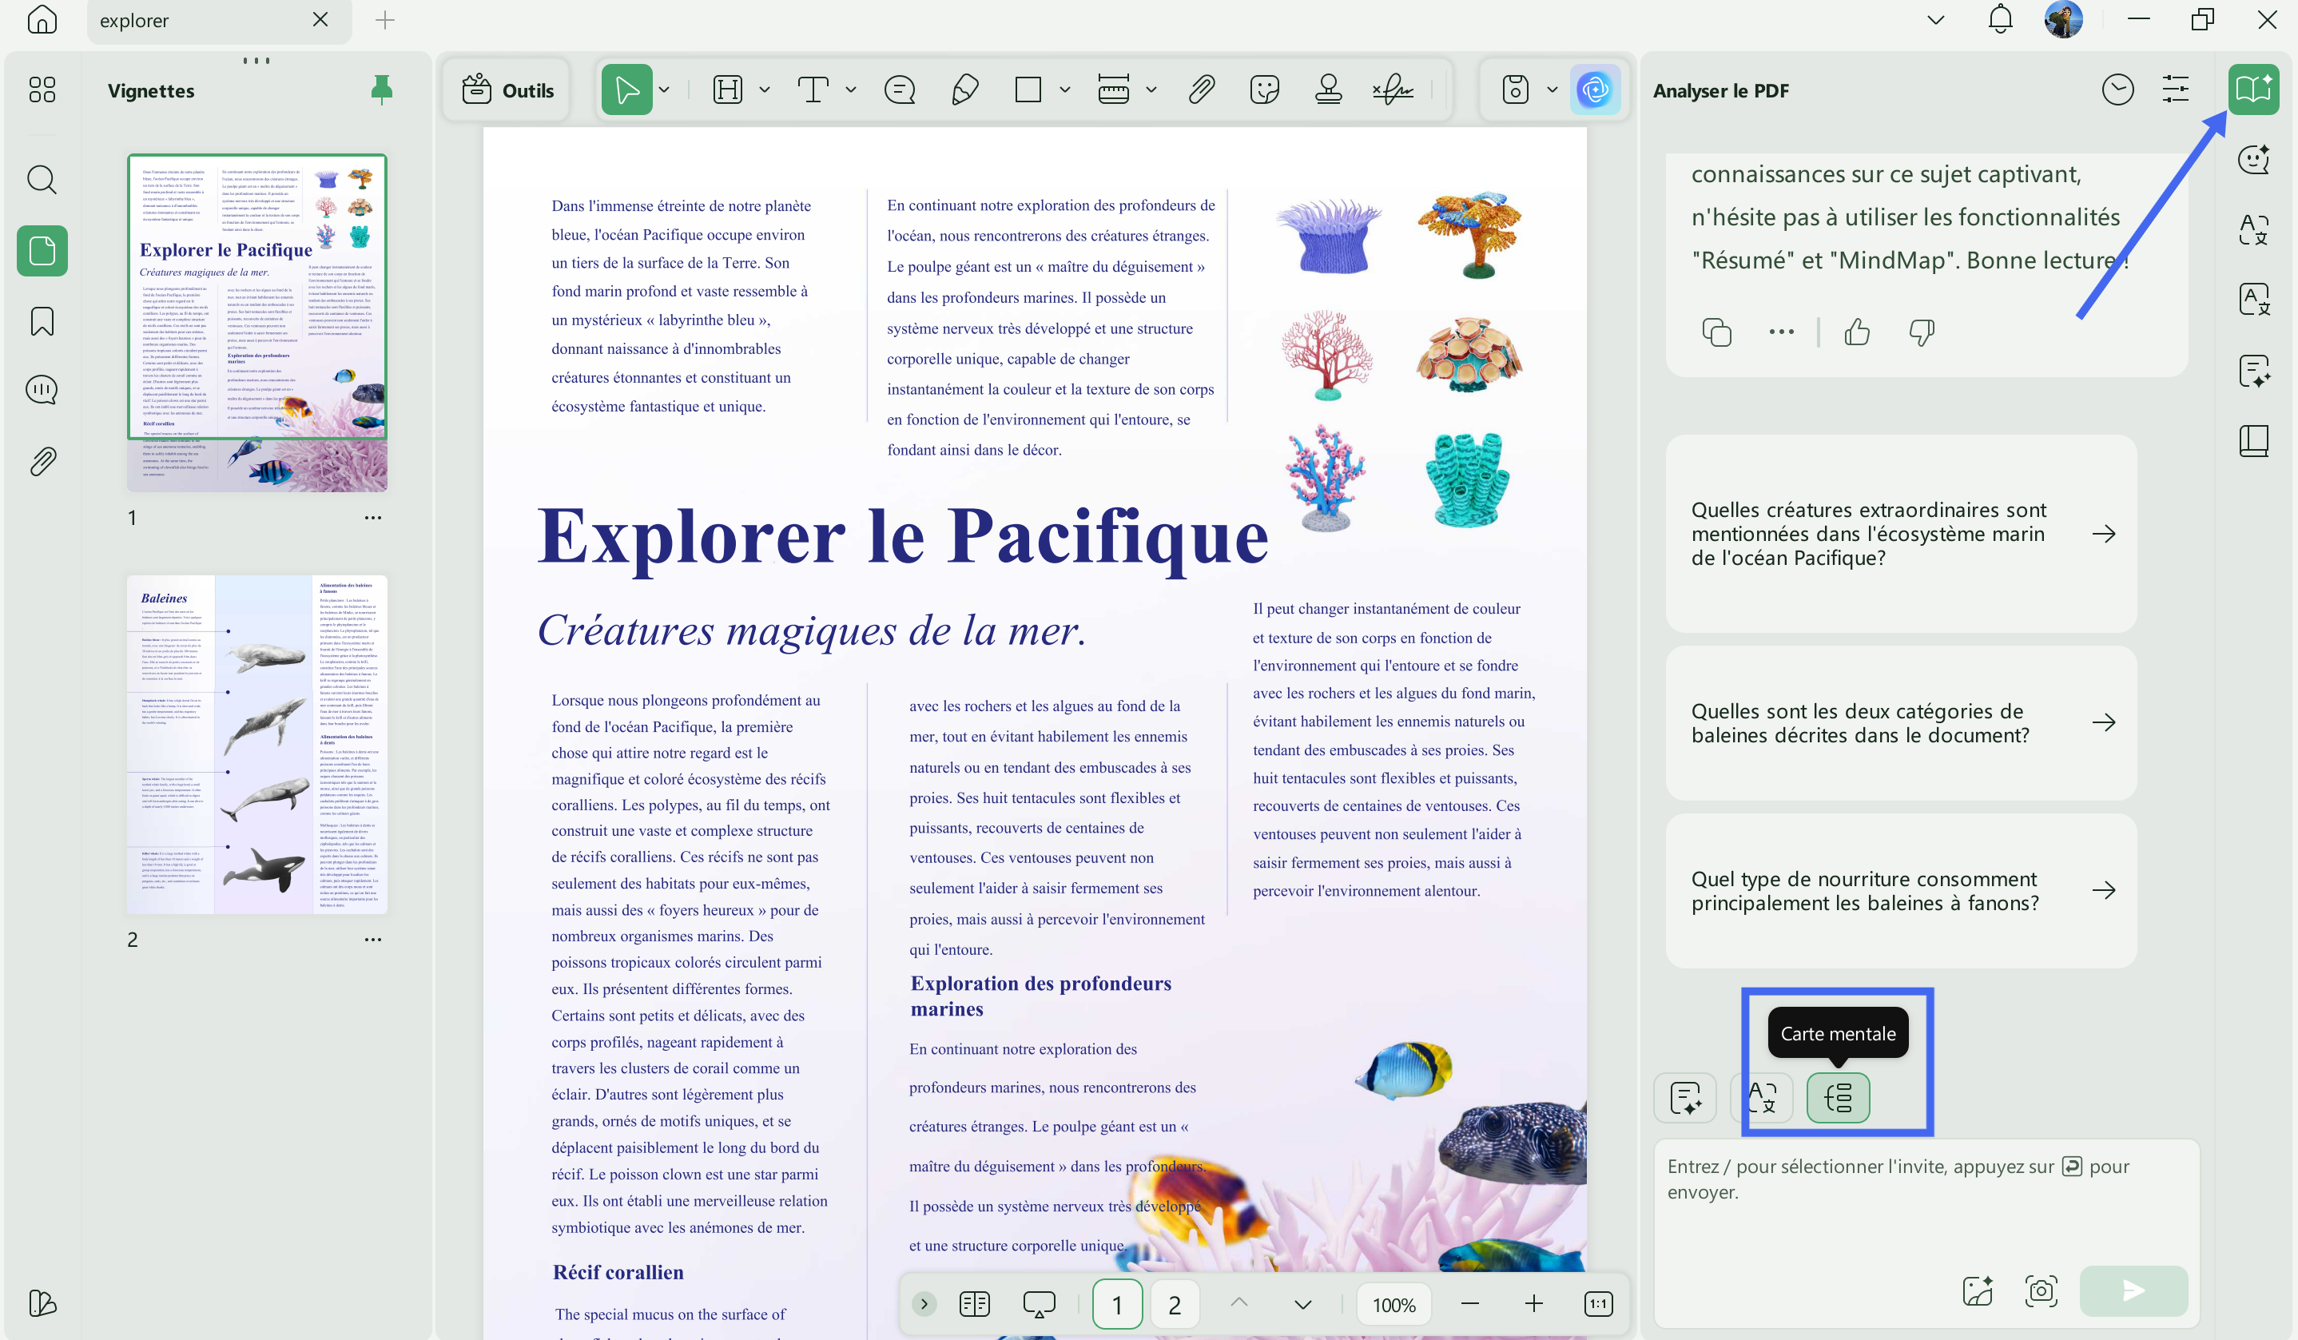Viewport: 2298px width, 1340px height.
Task: Add a new tab
Action: pyautogui.click(x=385, y=19)
